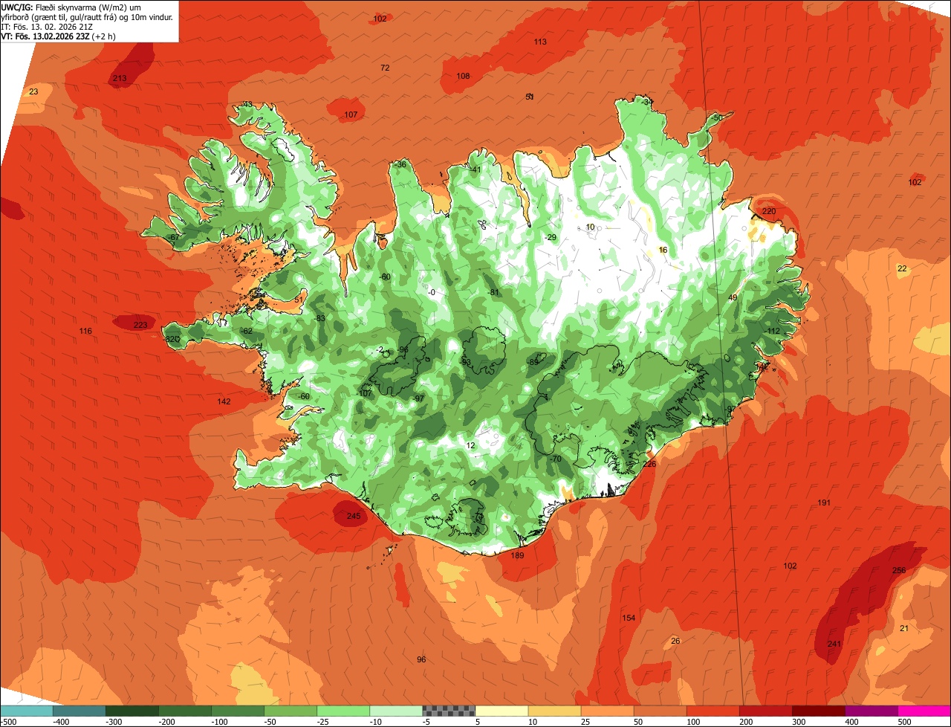This screenshot has width=951, height=727.
Task: Click the legend swatch between -50 and -25
Action: pyautogui.click(x=291, y=711)
